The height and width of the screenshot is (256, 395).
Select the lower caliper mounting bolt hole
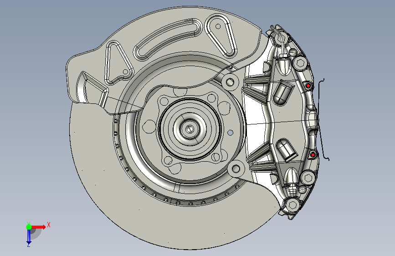(x=236, y=169)
